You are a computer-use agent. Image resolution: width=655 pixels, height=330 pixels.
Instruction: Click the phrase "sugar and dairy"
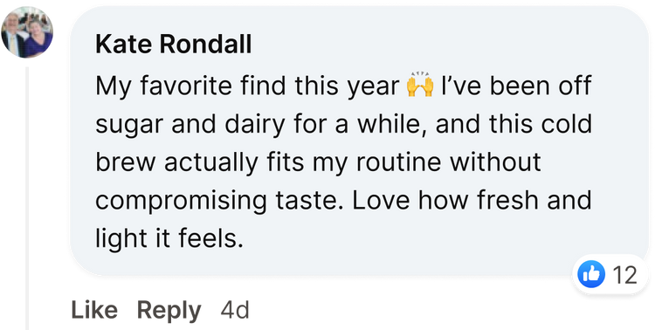190,125
